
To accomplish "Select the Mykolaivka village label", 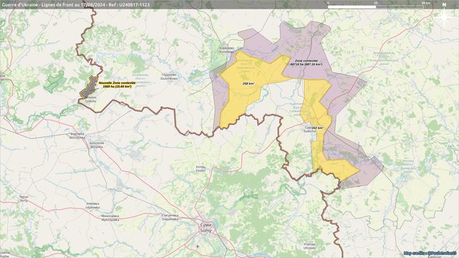I will [110, 218].
